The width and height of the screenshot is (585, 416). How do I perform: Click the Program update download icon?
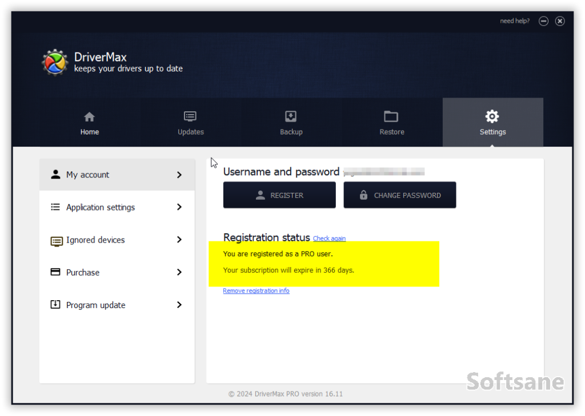(55, 305)
